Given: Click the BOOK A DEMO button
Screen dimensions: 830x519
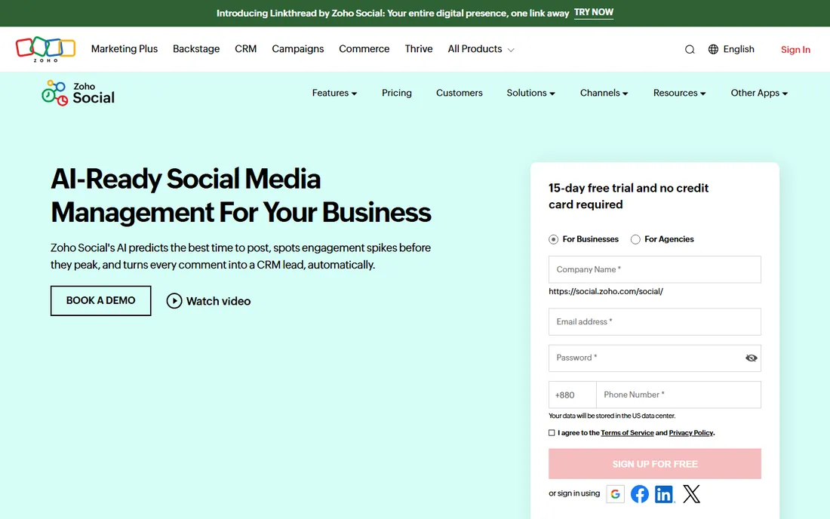Looking at the screenshot, I should point(100,300).
